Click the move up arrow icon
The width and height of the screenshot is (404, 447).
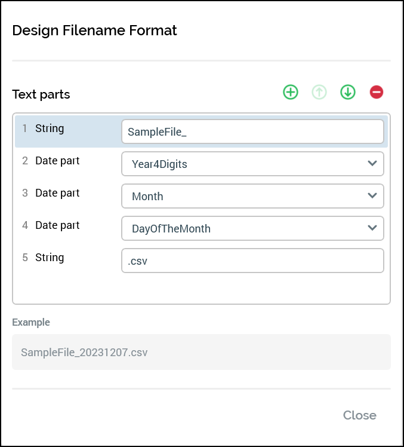pyautogui.click(x=319, y=92)
